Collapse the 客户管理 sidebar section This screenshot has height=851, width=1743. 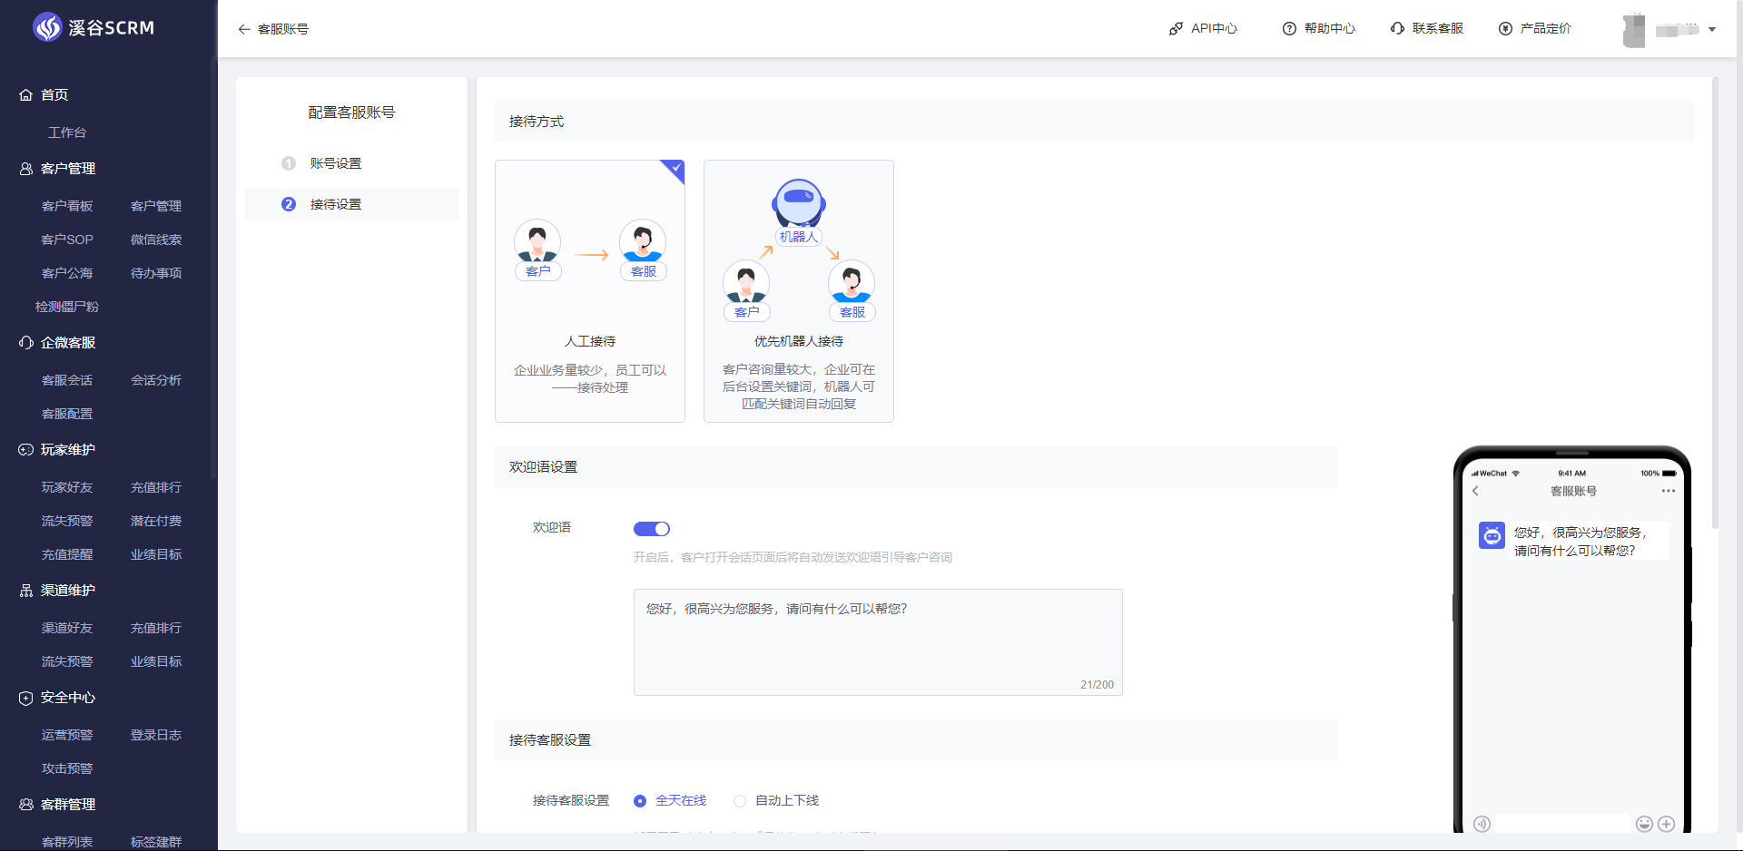68,169
